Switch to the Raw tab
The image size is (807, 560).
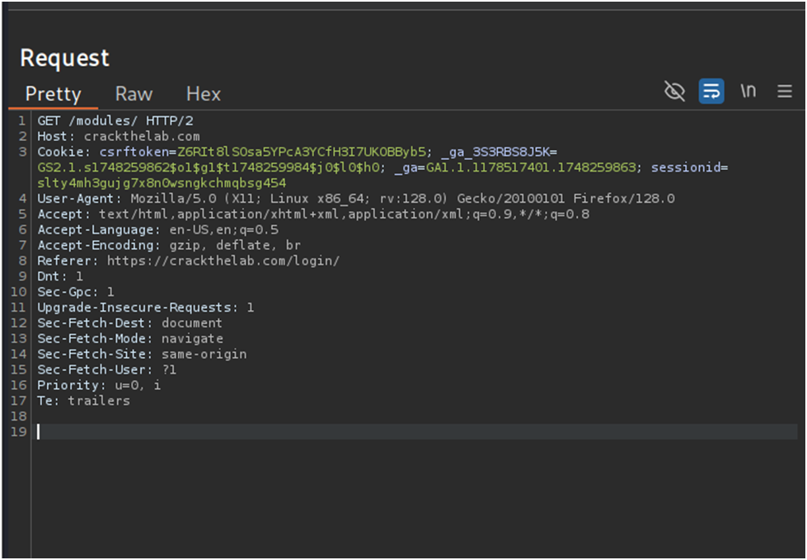coord(133,94)
